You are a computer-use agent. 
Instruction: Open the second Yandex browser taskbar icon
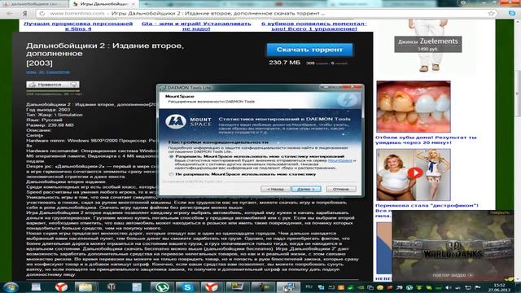coord(212,287)
